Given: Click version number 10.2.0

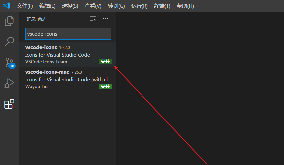Looking at the screenshot, I should [65, 48].
